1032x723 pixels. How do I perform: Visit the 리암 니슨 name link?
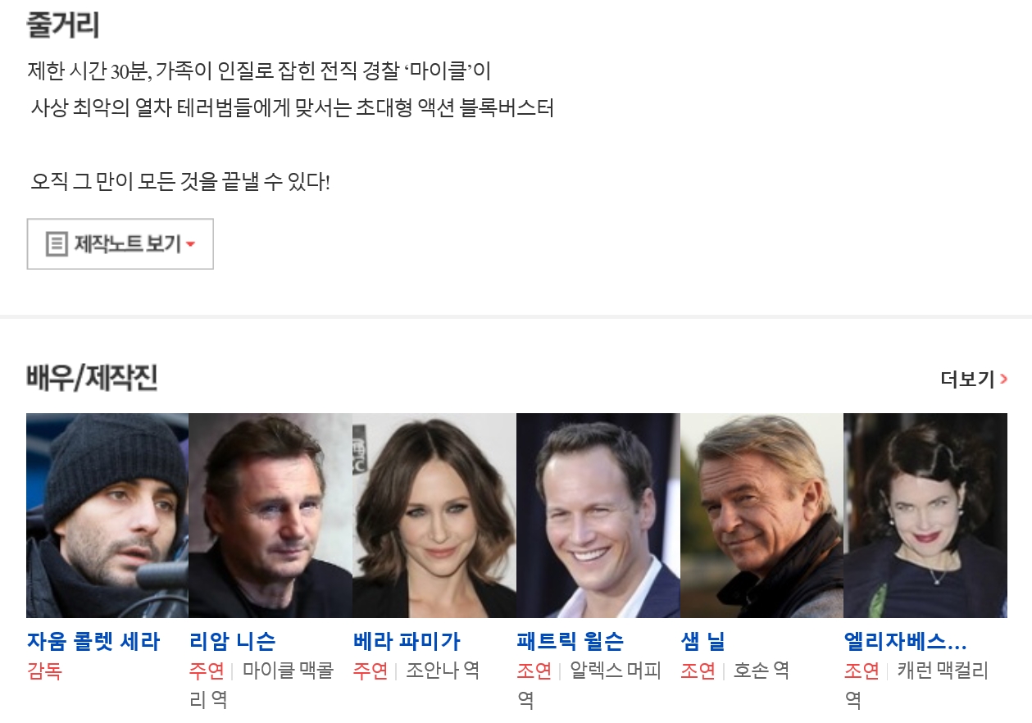point(233,641)
